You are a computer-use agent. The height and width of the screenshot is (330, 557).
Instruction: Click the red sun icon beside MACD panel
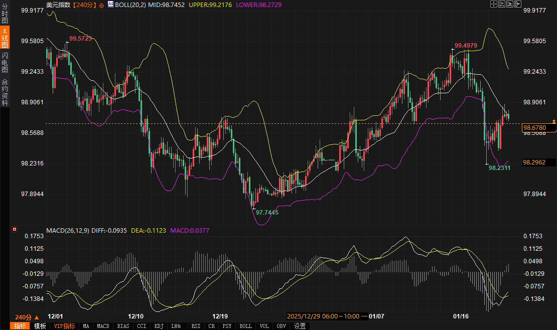pyautogui.click(x=15, y=230)
